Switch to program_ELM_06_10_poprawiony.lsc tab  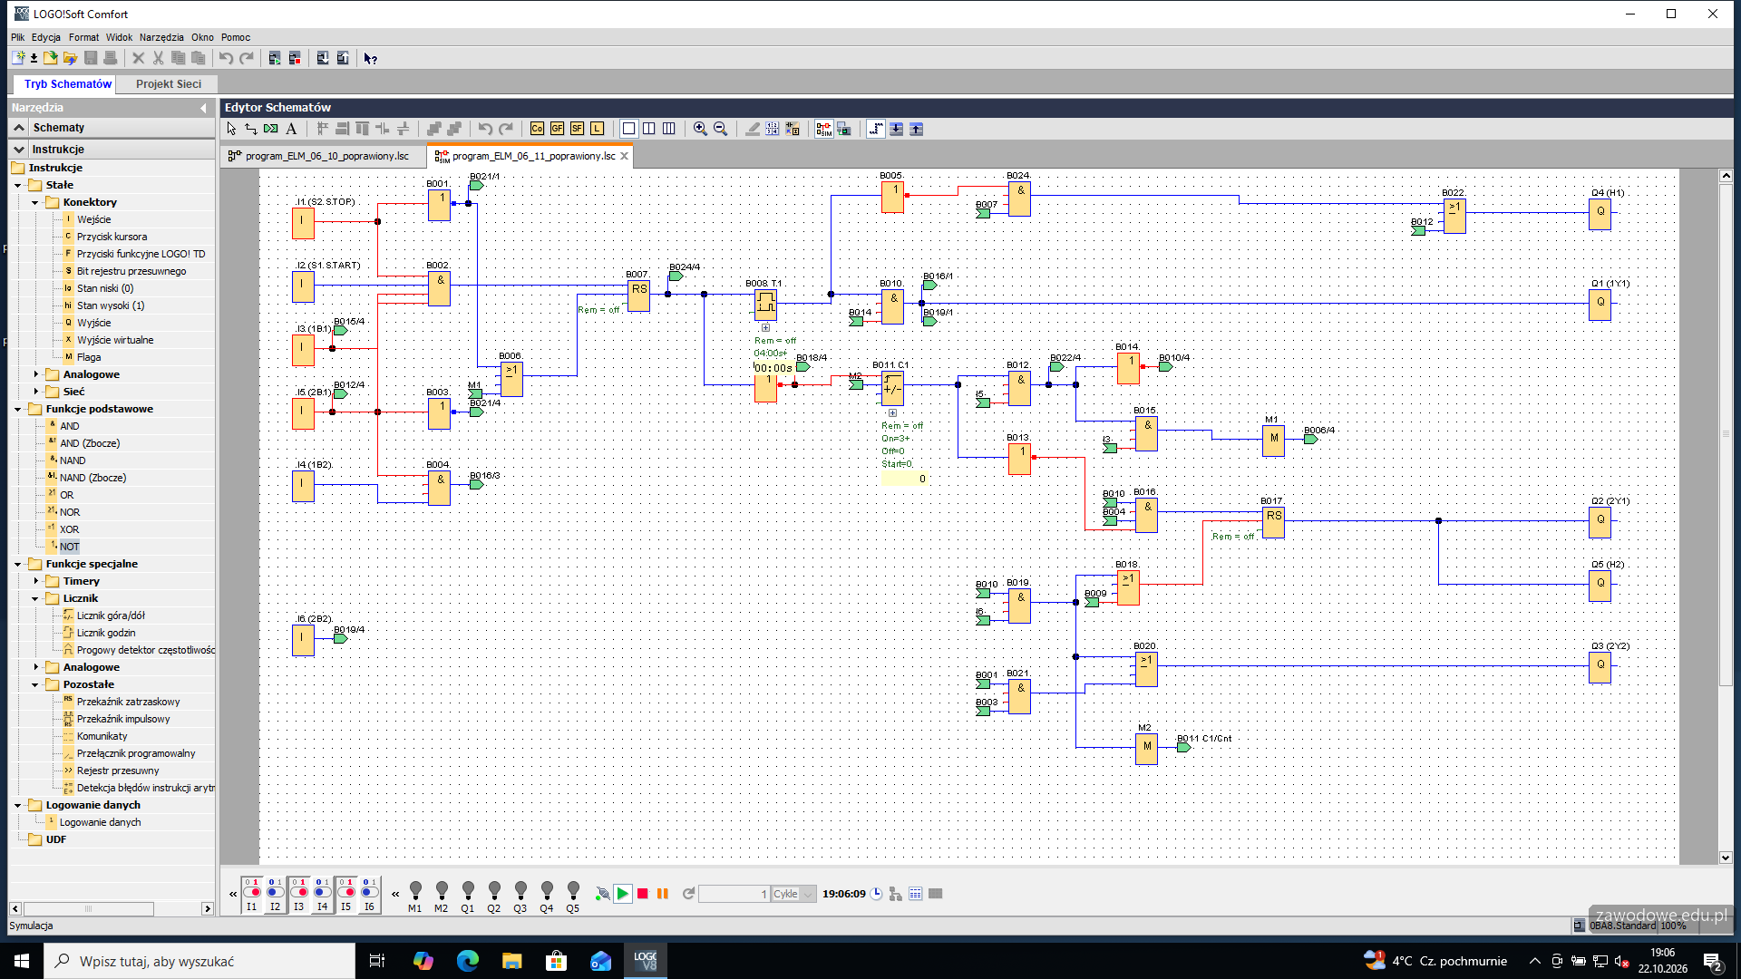tap(326, 156)
